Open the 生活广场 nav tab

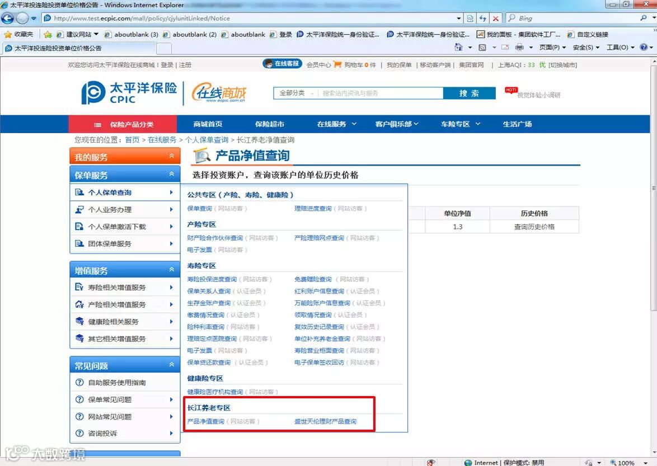[518, 124]
